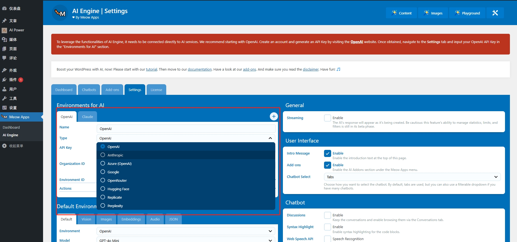Add a new AI environment with plus icon
This screenshot has height=242, width=517.
(274, 116)
